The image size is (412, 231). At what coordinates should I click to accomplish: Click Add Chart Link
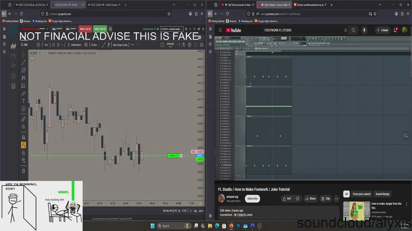coord(120,45)
